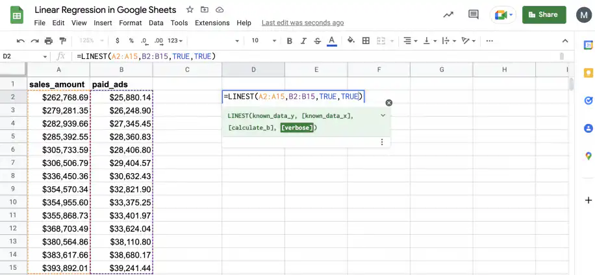The height and width of the screenshot is (275, 595).
Task: Select cell B15 with $39,241.44
Action: pos(121,268)
